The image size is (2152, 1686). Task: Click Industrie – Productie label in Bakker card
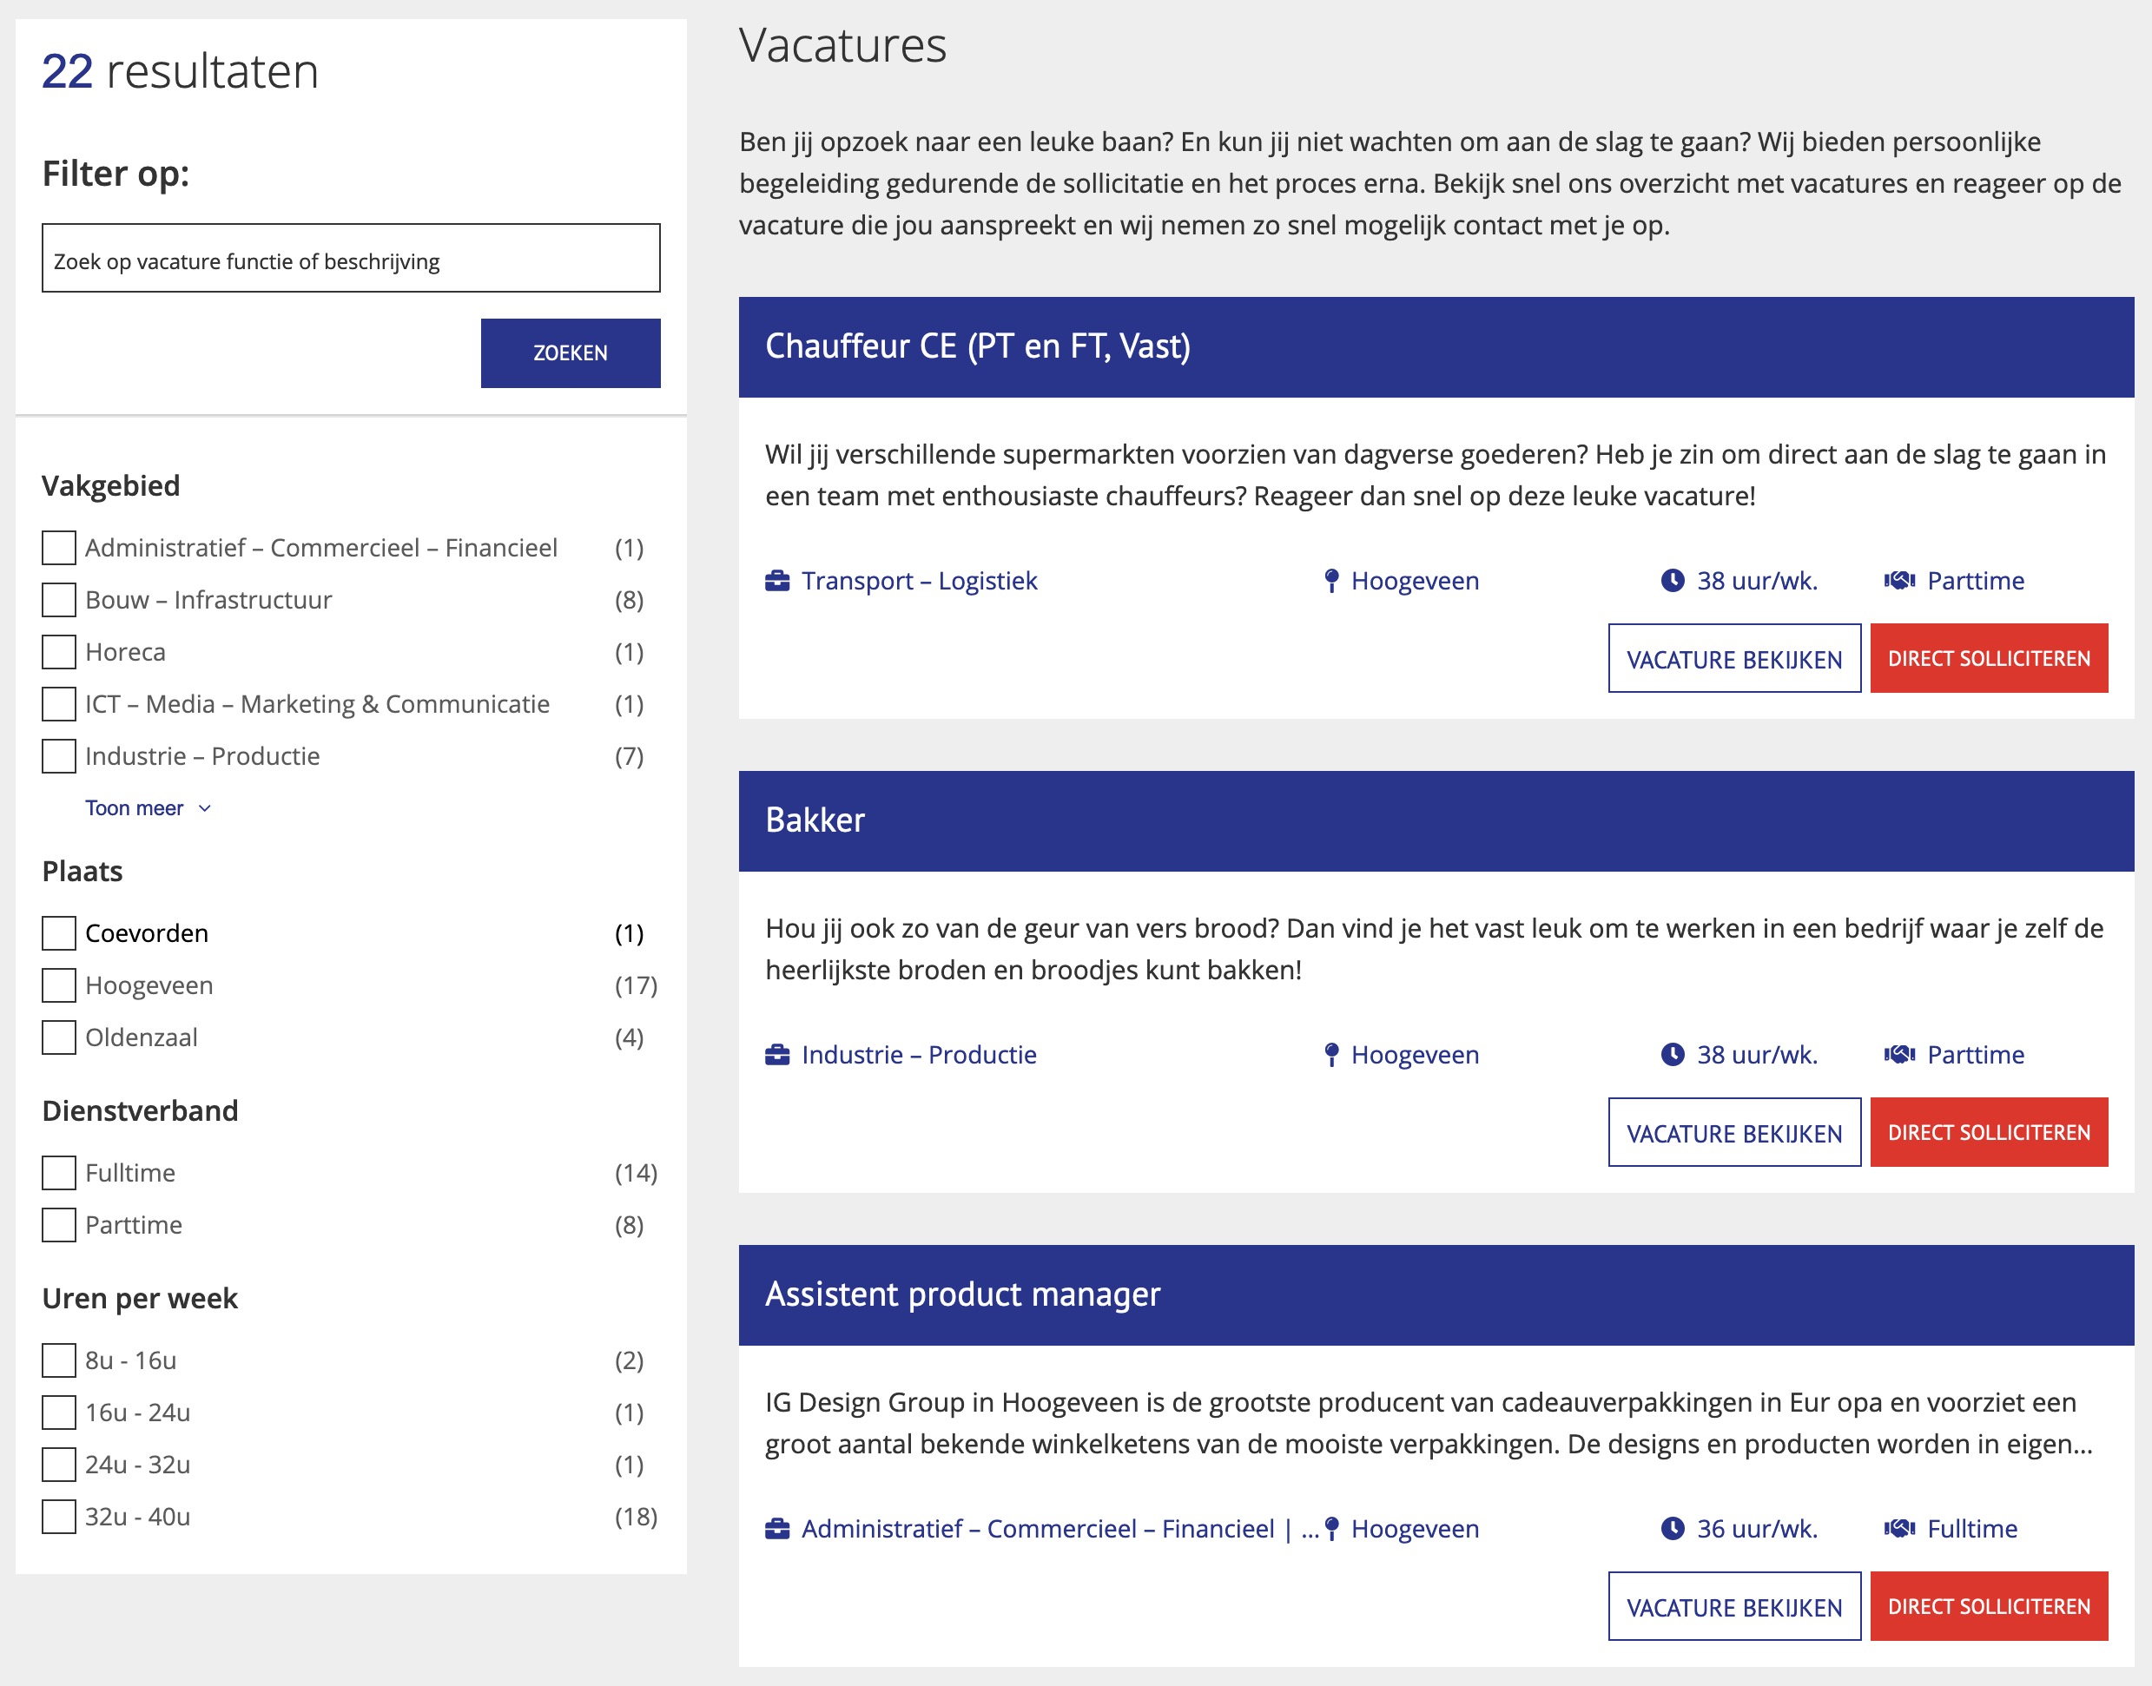(x=919, y=1054)
